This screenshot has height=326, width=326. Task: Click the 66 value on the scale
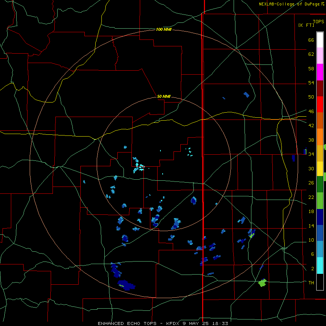311,40
